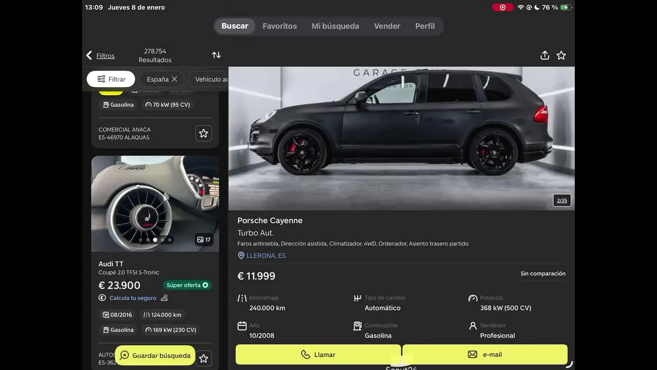Open the Filtrar options button
This screenshot has height=370, width=657.
tap(111, 79)
